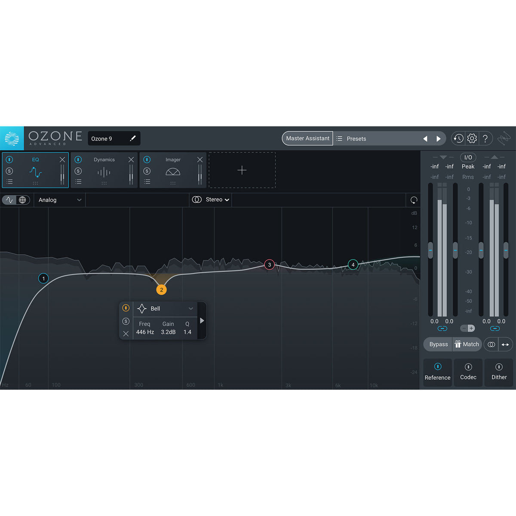Toggle the Reference button
Image resolution: width=516 pixels, height=516 pixels.
coord(437,372)
